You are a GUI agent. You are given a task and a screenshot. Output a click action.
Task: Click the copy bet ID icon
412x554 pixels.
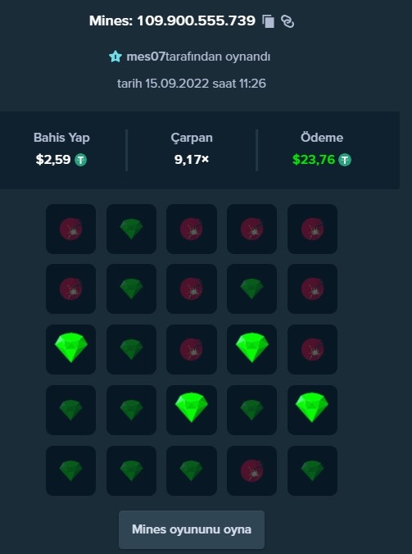[x=269, y=21]
